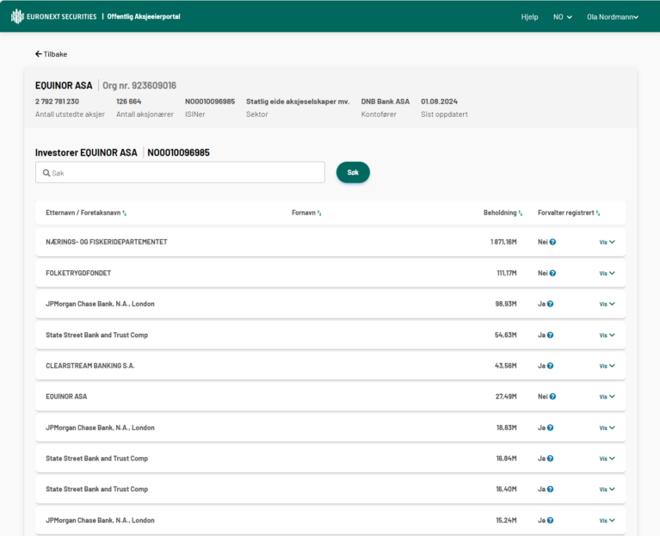Viewport: 660px width, 536px height.
Task: Go back via Tilbake link
Action: coord(51,54)
